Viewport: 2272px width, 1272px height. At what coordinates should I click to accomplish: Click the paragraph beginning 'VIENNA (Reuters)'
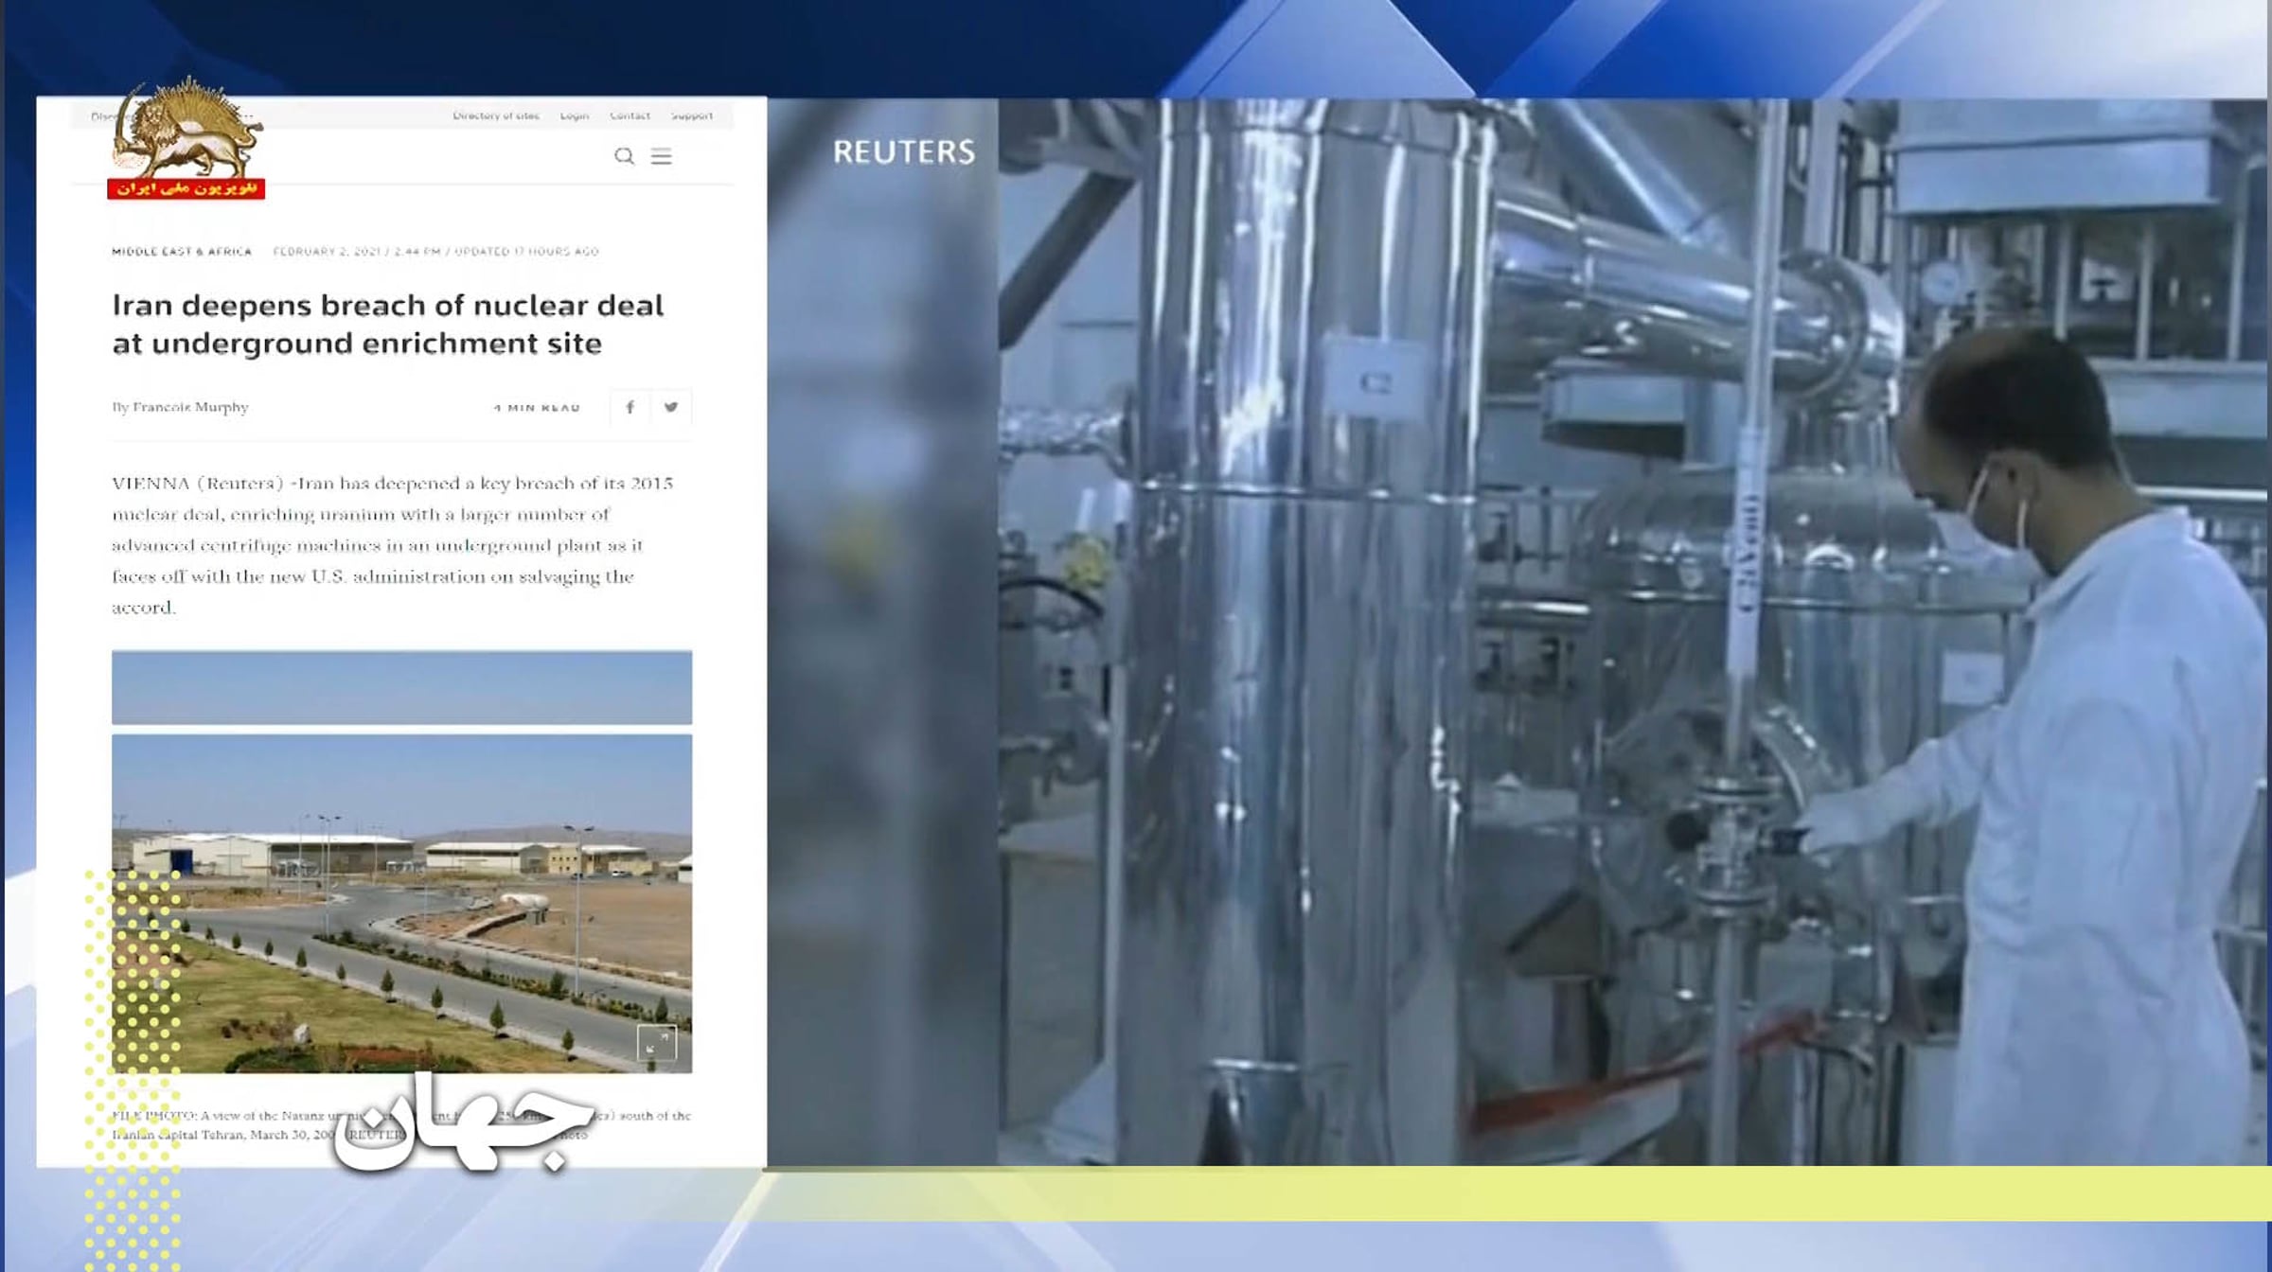(393, 545)
